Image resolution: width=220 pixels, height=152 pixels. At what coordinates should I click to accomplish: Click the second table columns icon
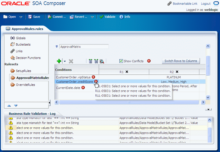pos(96,61)
